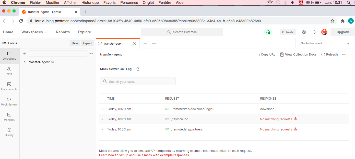Focus the Search your calls field
The width and height of the screenshot is (355, 159).
click(x=138, y=82)
